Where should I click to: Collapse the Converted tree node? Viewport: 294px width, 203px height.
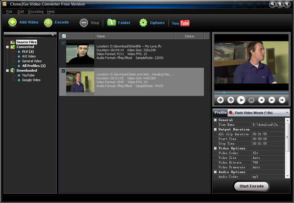click(7, 47)
